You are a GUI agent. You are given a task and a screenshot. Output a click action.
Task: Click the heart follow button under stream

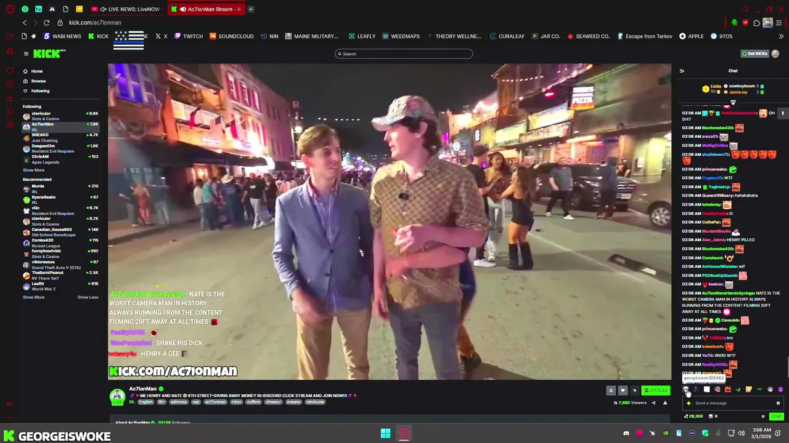click(x=623, y=390)
